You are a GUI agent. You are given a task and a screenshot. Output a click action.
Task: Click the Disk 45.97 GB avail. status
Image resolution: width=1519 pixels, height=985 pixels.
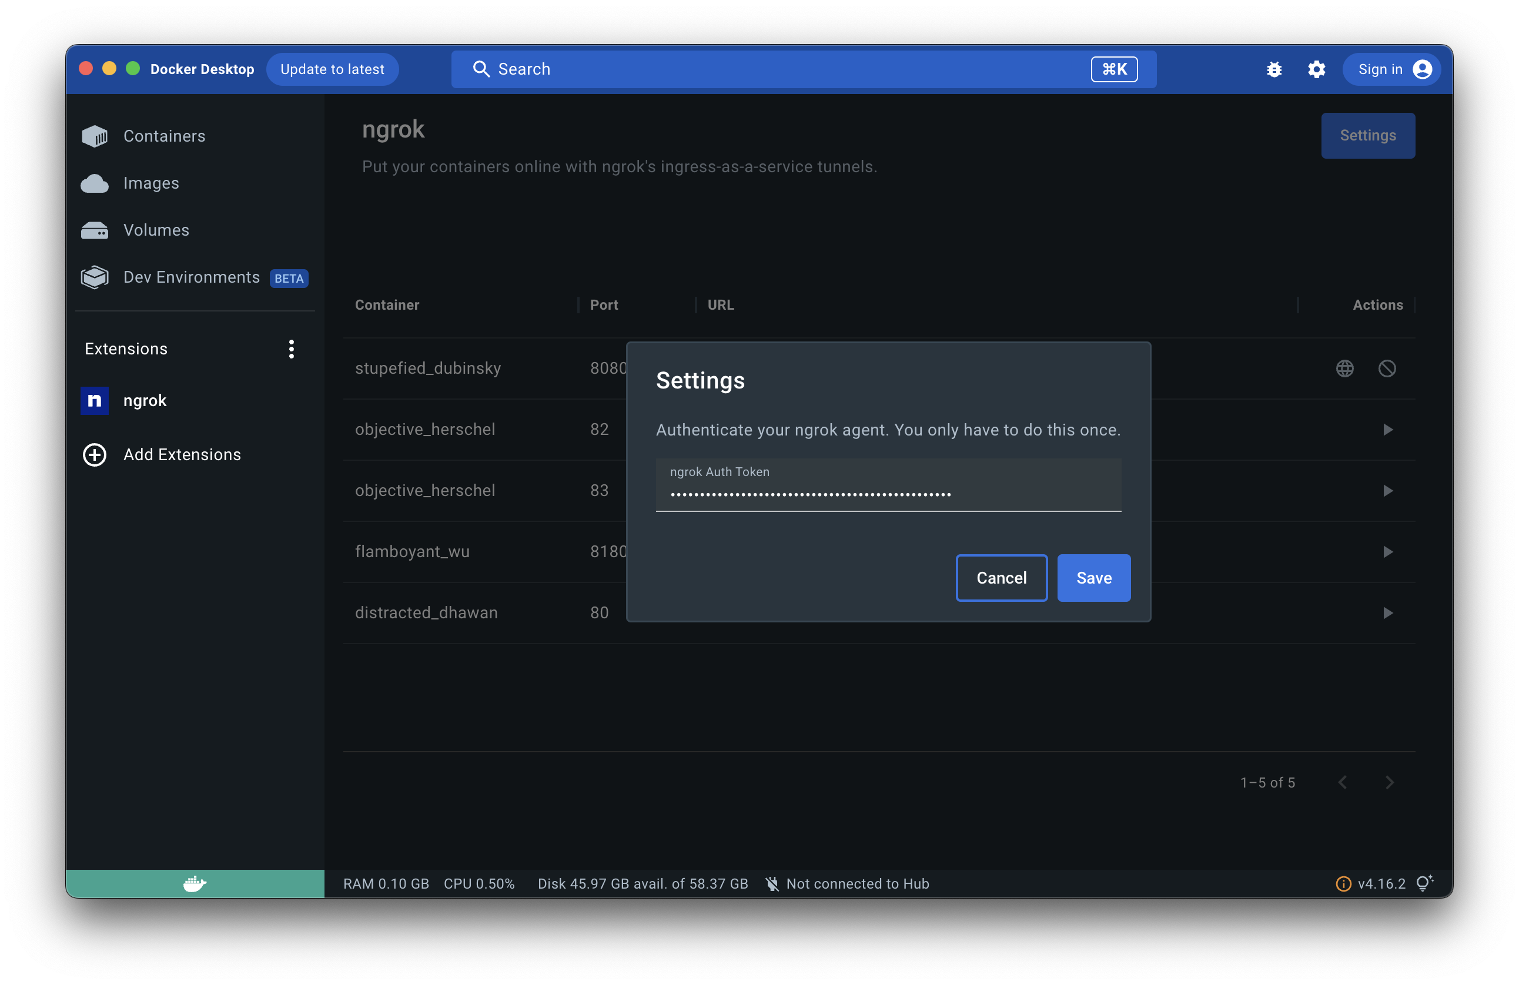tap(643, 883)
